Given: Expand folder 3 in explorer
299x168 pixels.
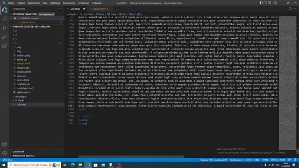Looking at the screenshot, I should pyautogui.click(x=16, y=35).
